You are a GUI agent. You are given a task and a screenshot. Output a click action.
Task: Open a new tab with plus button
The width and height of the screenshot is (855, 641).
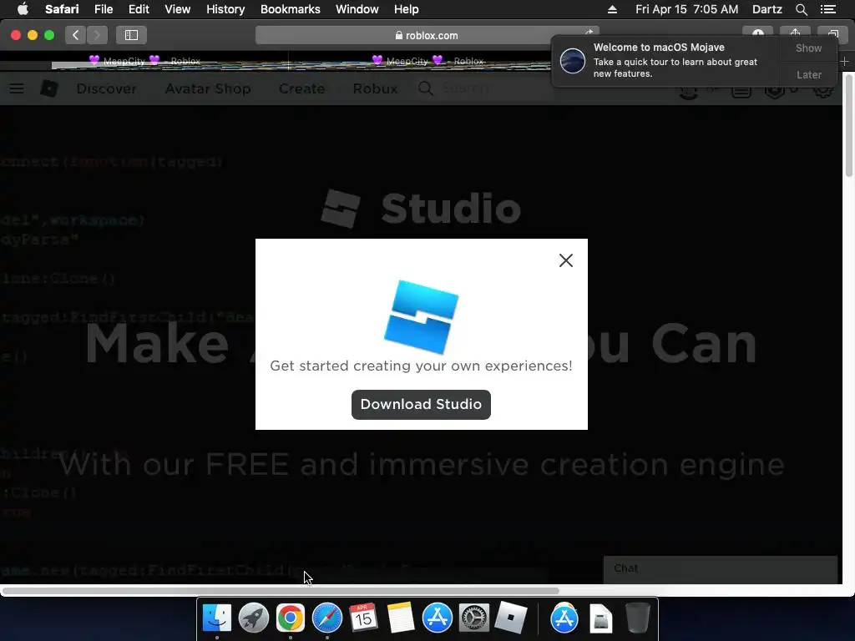click(x=844, y=62)
